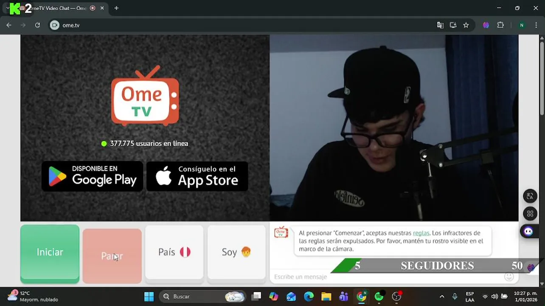
Task: Open the Wi-Fi network tray icon
Action: [485, 296]
